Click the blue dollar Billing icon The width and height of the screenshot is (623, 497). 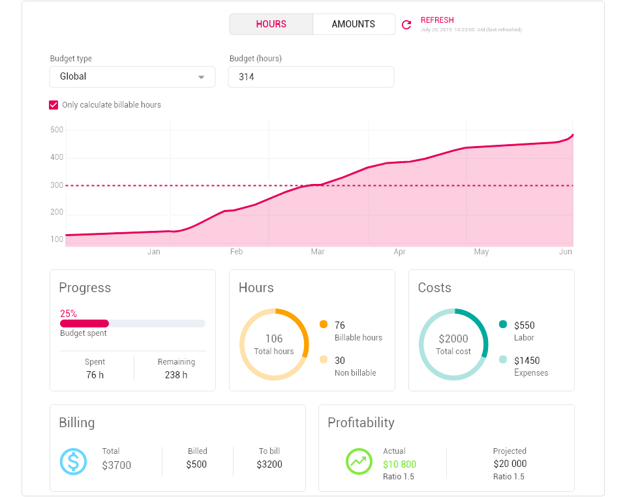[x=74, y=462]
